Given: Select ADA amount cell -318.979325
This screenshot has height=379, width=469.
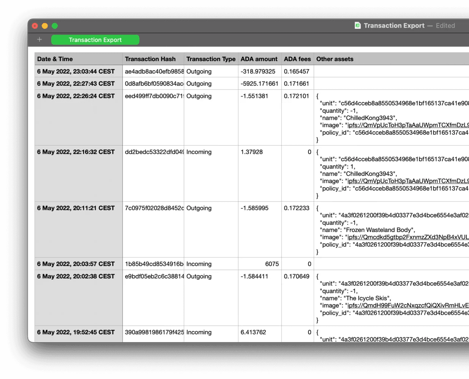Looking at the screenshot, I should [260, 71].
